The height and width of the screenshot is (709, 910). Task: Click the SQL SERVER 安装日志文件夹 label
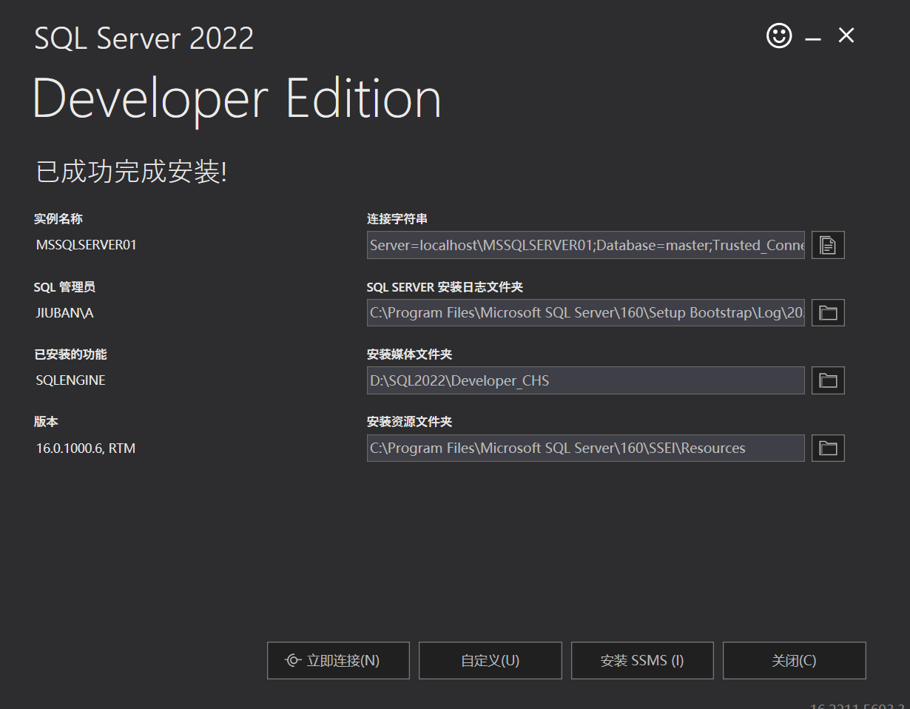click(445, 287)
